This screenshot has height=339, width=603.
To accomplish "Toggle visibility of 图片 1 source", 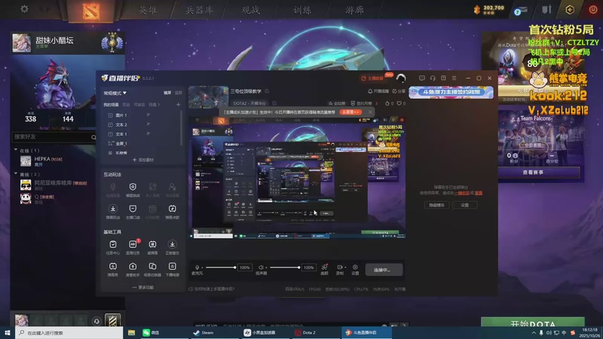I will tap(148, 115).
